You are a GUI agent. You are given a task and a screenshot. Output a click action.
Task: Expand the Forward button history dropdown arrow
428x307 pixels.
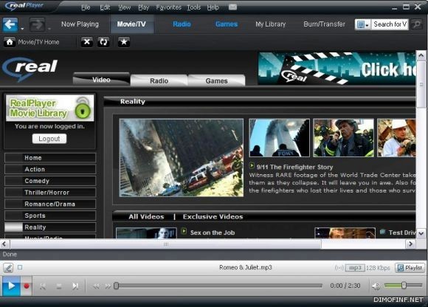49,29
